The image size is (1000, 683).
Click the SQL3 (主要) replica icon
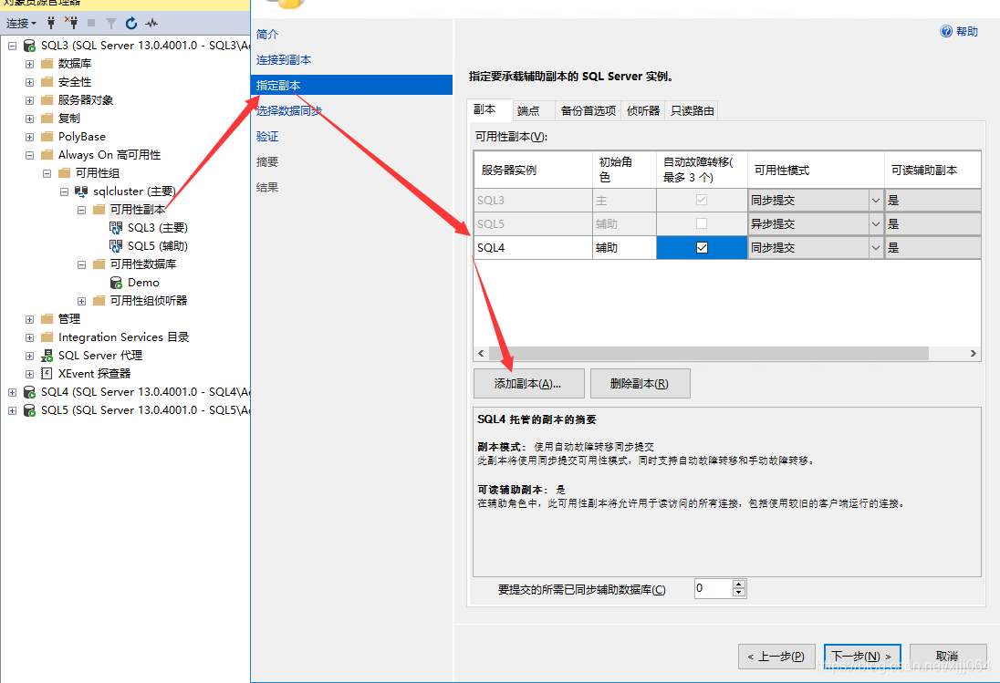[116, 227]
